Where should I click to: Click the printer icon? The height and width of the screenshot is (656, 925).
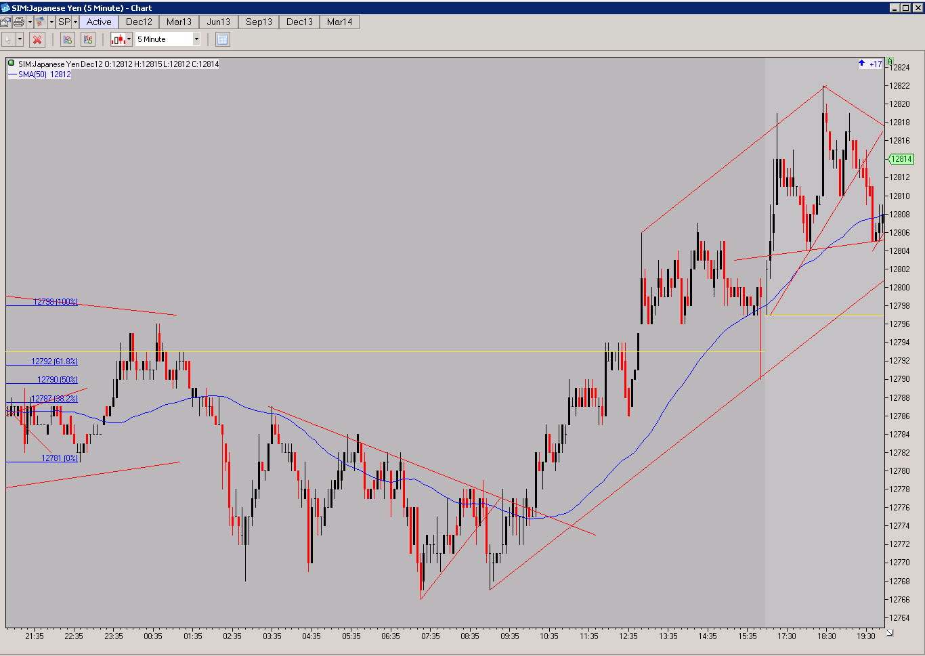(19, 22)
